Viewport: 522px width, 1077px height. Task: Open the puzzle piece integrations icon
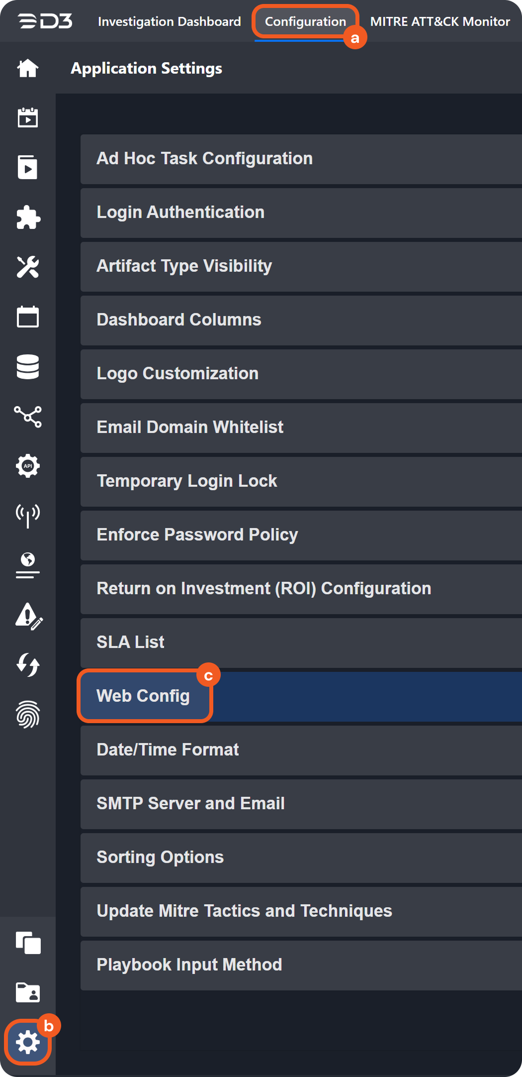pyautogui.click(x=28, y=217)
